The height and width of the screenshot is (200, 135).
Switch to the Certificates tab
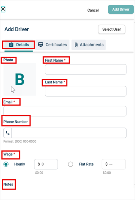(x=52, y=45)
